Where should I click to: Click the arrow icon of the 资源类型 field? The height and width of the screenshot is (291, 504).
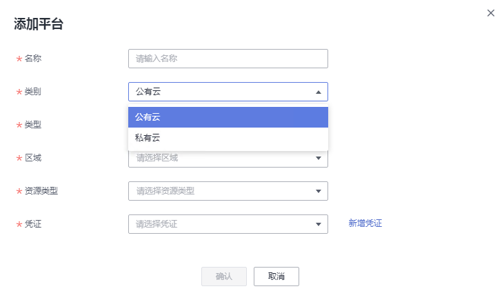pyautogui.click(x=319, y=191)
